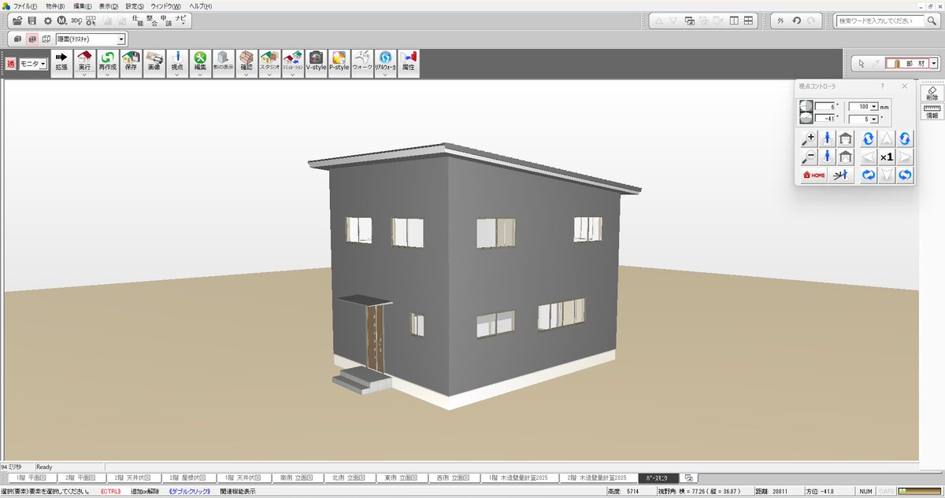
Task: Switch to 1階 平面図 tab
Action: (31, 478)
